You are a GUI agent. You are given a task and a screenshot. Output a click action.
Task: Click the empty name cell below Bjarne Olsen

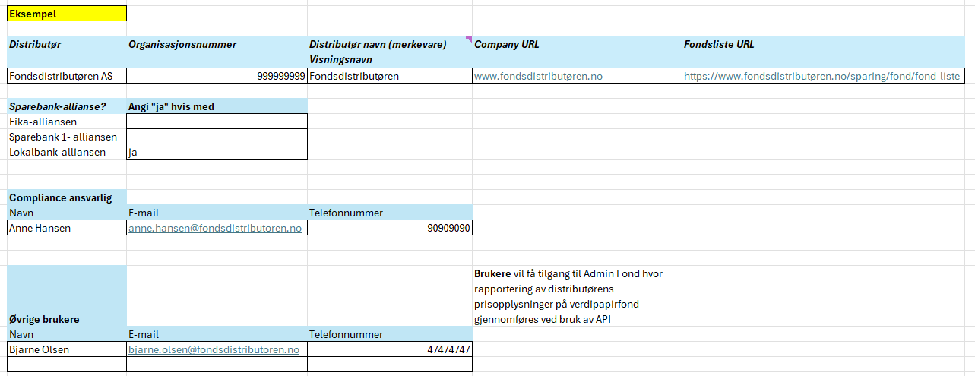point(67,365)
